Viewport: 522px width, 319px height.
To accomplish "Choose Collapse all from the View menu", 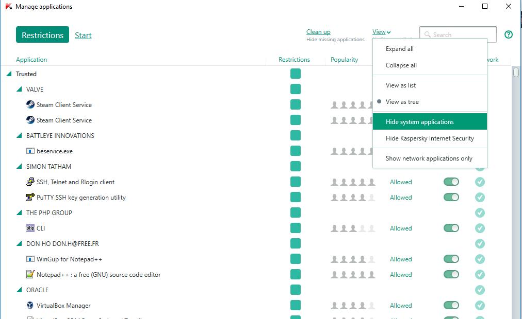I will (430, 65).
